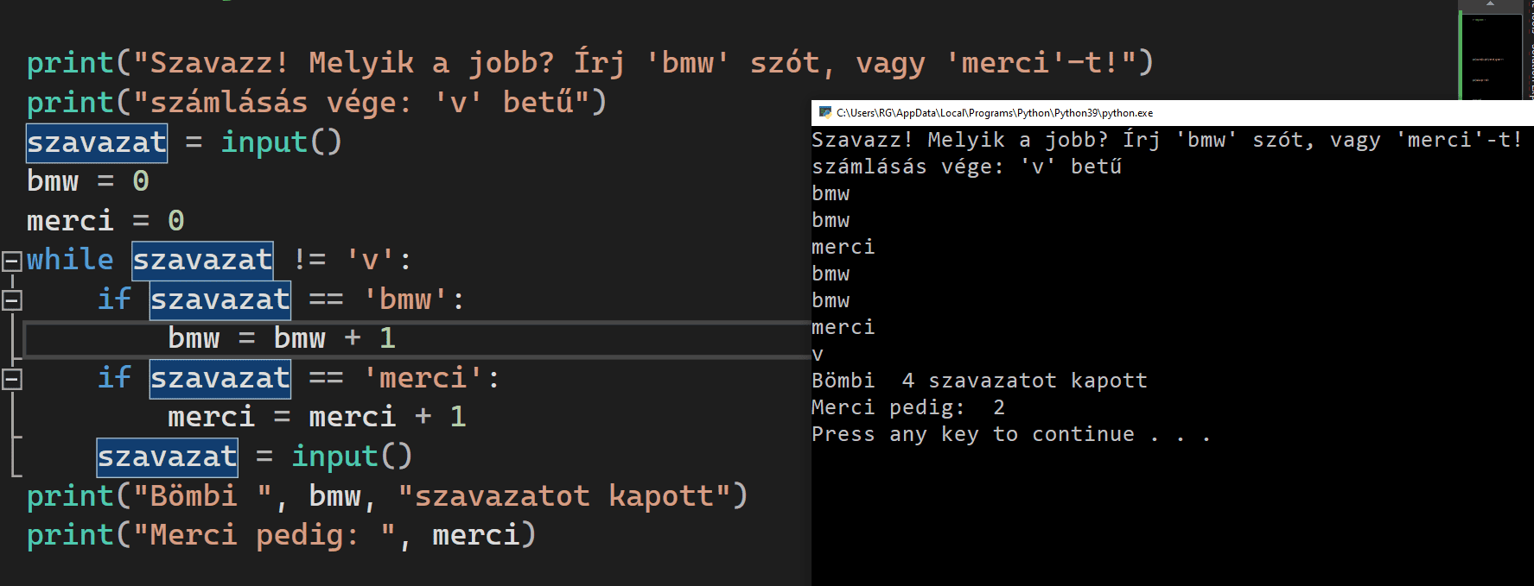Click the 'merci = 0' assignment line
This screenshot has width=1534, height=586.
click(105, 221)
